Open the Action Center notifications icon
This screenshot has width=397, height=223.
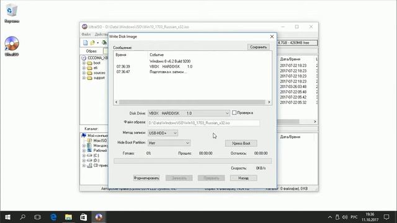click(x=386, y=217)
